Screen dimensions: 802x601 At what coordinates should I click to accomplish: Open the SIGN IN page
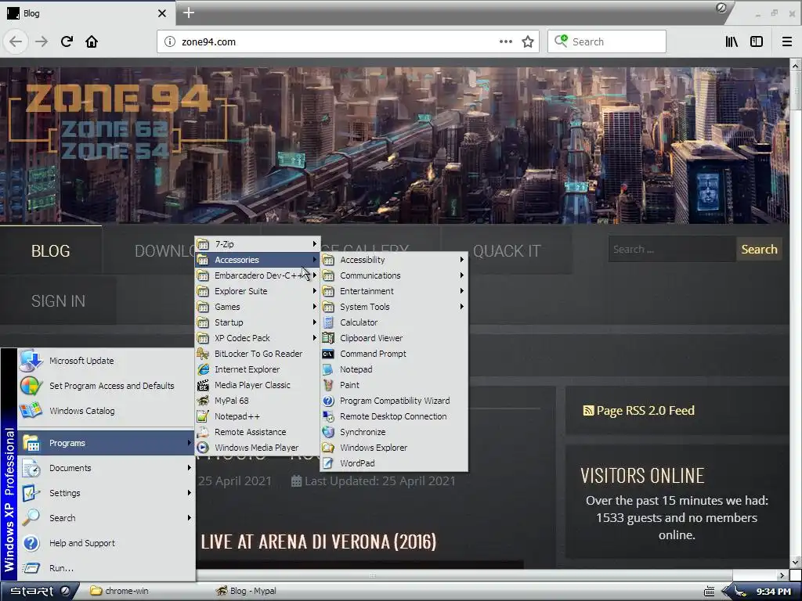coord(58,301)
